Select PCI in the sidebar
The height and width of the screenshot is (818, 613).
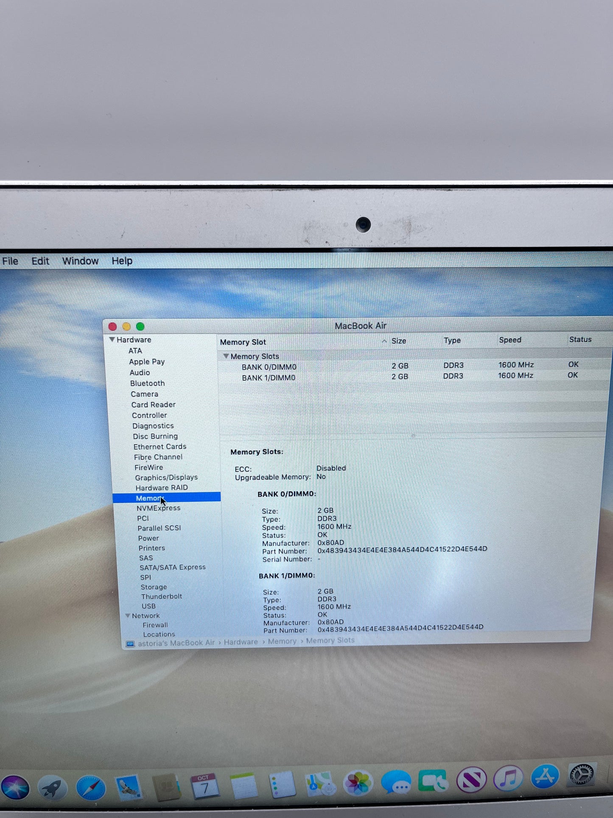pos(143,518)
